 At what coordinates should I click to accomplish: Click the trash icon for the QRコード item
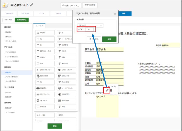point(111,90)
